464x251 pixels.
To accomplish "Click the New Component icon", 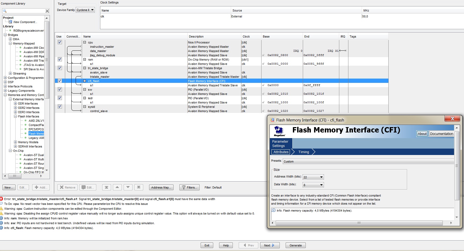I will (10, 22).
